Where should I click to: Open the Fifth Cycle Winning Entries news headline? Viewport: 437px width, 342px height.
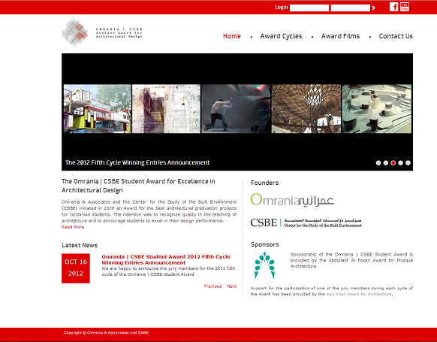tap(166, 260)
